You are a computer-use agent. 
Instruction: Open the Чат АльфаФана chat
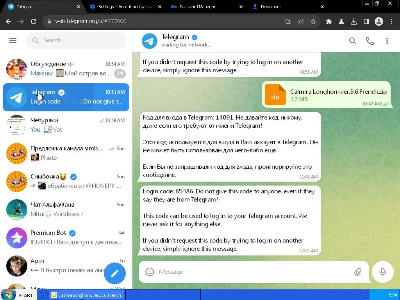(66, 209)
